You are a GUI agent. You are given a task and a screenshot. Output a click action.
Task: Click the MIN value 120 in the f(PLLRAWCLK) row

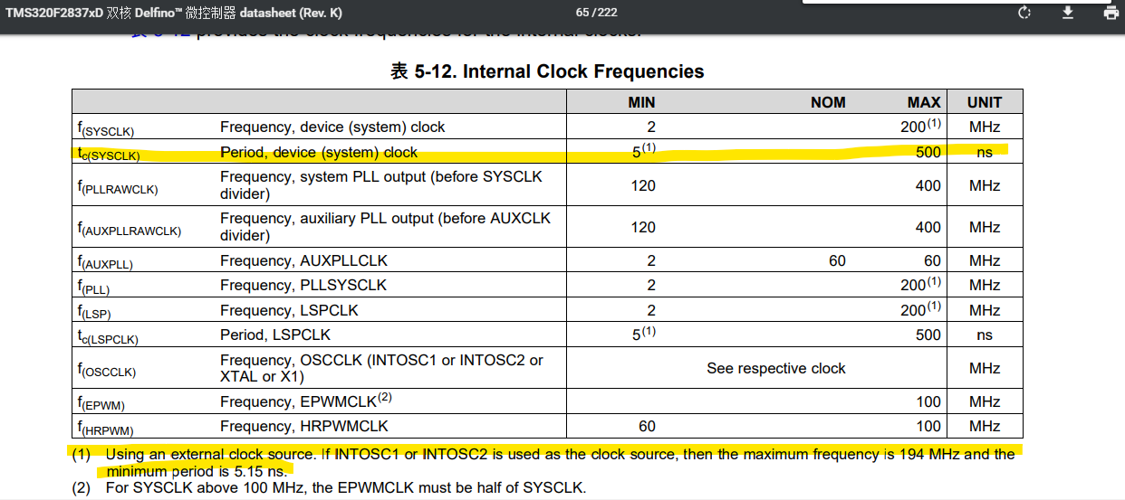[x=643, y=185]
